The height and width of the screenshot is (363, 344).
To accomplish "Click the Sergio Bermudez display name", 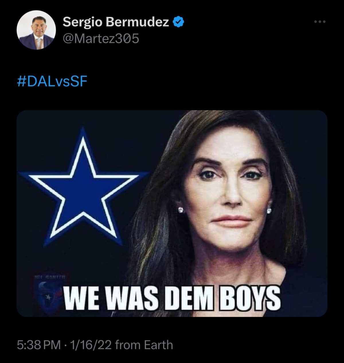I will pyautogui.click(x=116, y=22).
